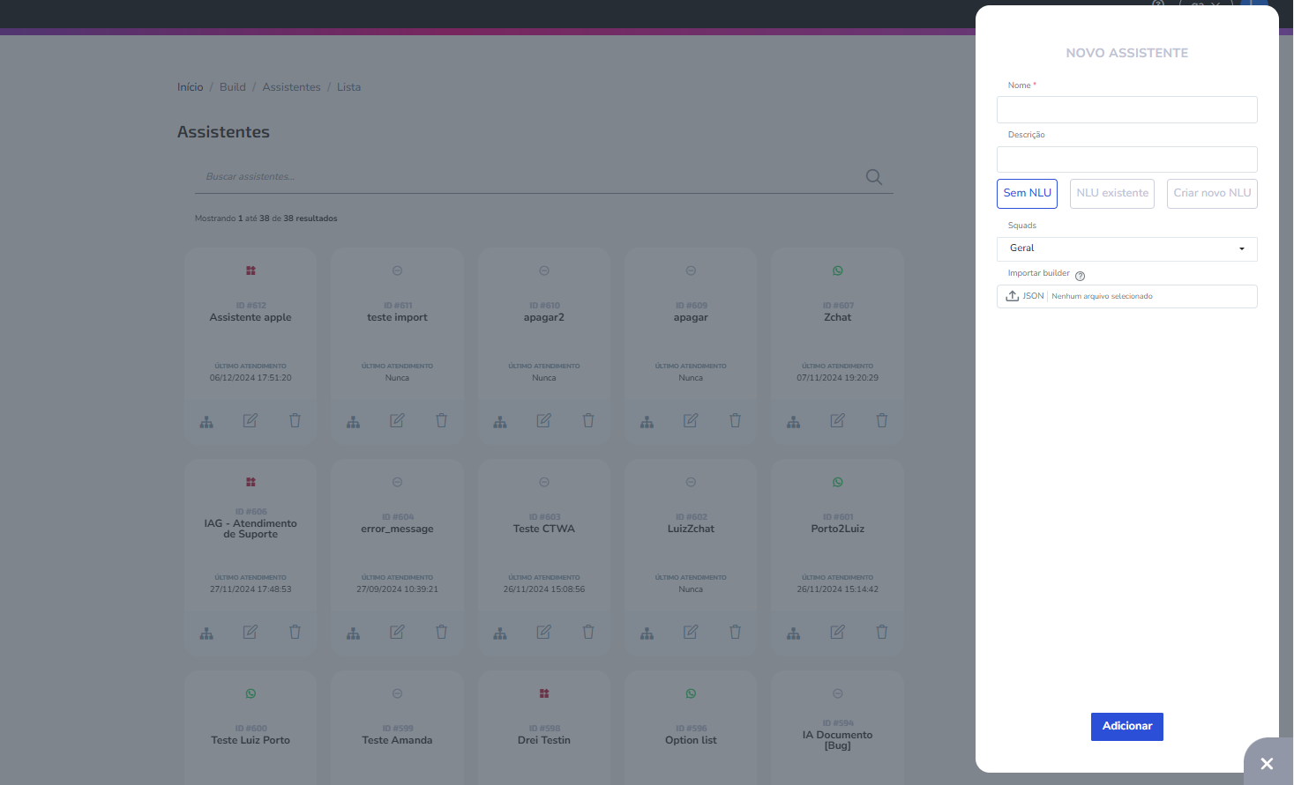Click the search magnifier icon
The height and width of the screenshot is (785, 1294).
(874, 177)
